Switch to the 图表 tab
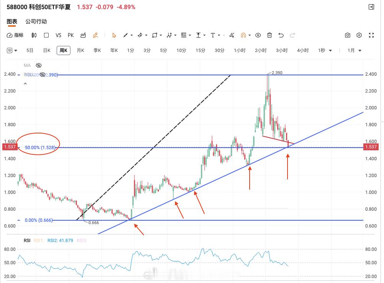This screenshot has width=384, height=283. click(12, 21)
